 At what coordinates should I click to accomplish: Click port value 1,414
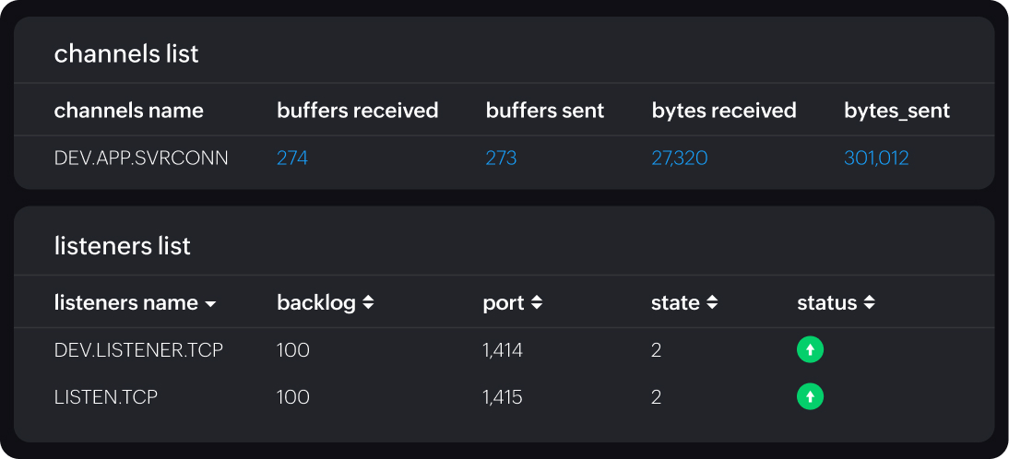click(x=502, y=350)
